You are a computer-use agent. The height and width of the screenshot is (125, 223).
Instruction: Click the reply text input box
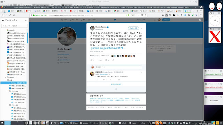pyautogui.click(x=118, y=67)
